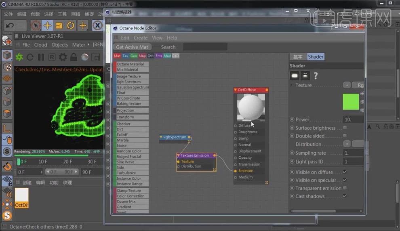Toggle the Tex node filter
The height and width of the screenshot is (231, 400).
coord(125,56)
